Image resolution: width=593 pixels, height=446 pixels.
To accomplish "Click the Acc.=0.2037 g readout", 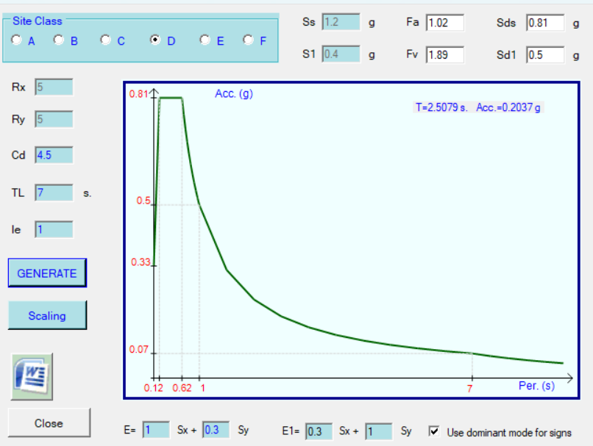I will pos(508,107).
